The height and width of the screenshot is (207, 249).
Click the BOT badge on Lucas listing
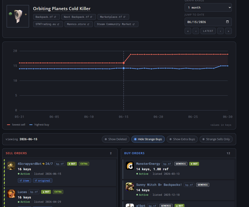[x=46, y=192]
